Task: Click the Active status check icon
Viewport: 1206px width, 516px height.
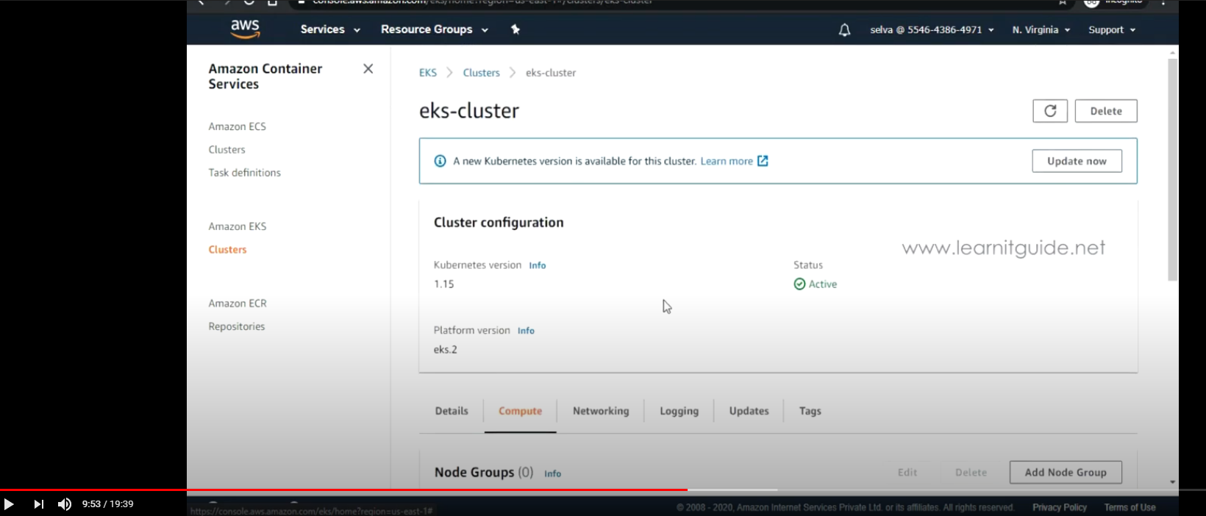Action: point(799,284)
